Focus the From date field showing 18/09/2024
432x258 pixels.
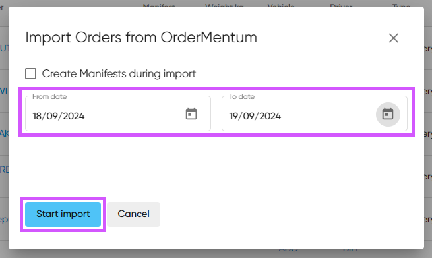click(118, 113)
